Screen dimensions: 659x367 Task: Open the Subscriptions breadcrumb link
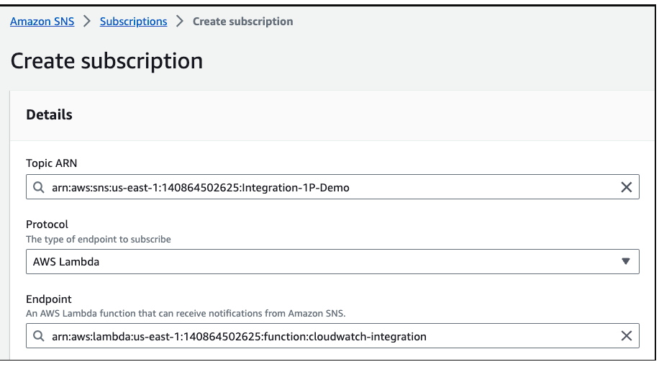tap(133, 22)
